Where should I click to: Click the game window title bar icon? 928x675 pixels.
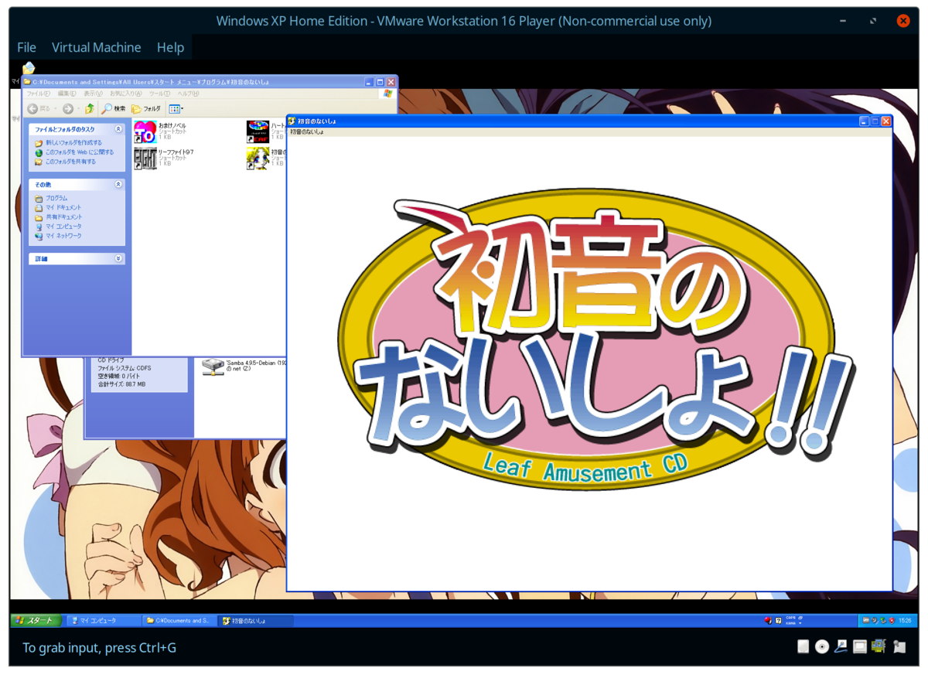point(292,121)
